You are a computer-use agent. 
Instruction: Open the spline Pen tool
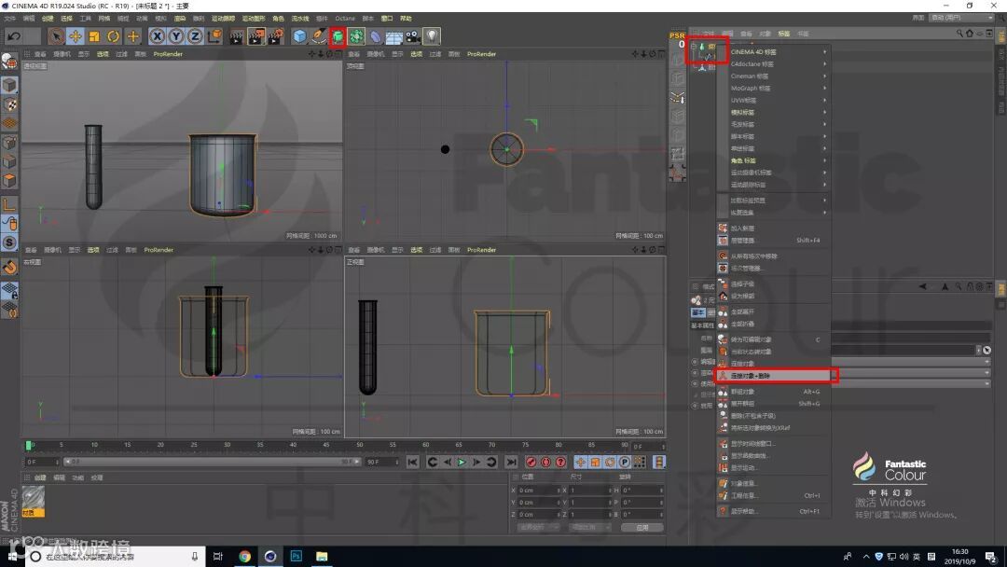(x=319, y=36)
